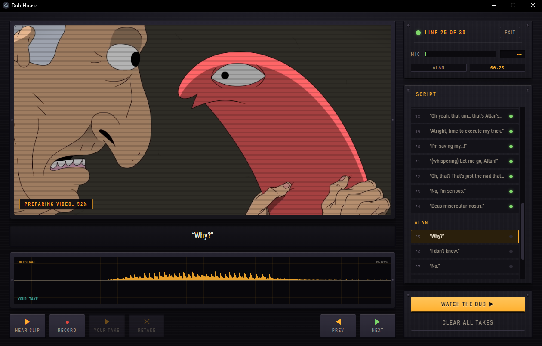
Task: Select script line 22 "Oh, that? That's just the nail"
Action: point(465,176)
